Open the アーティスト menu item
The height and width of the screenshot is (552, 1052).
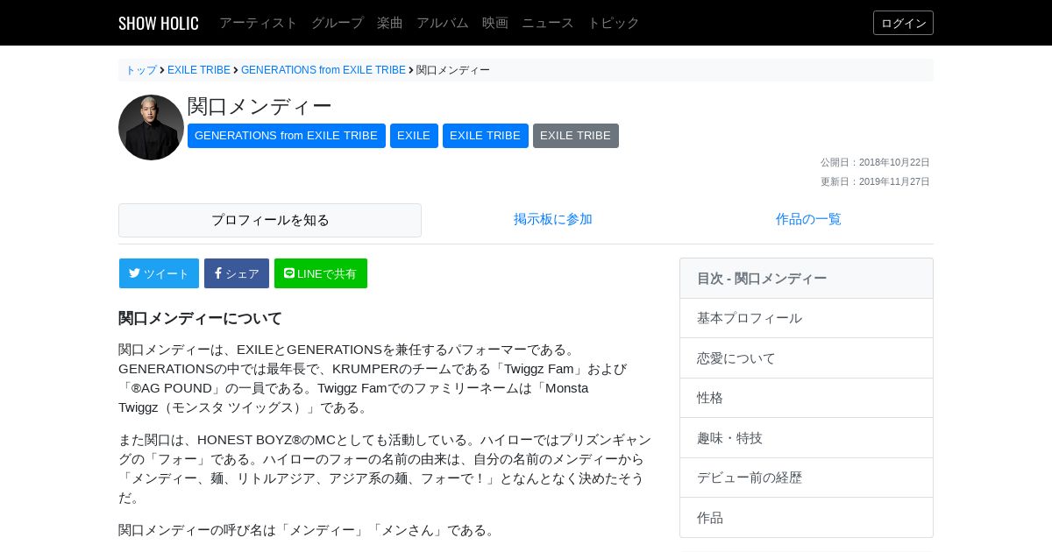click(x=259, y=23)
